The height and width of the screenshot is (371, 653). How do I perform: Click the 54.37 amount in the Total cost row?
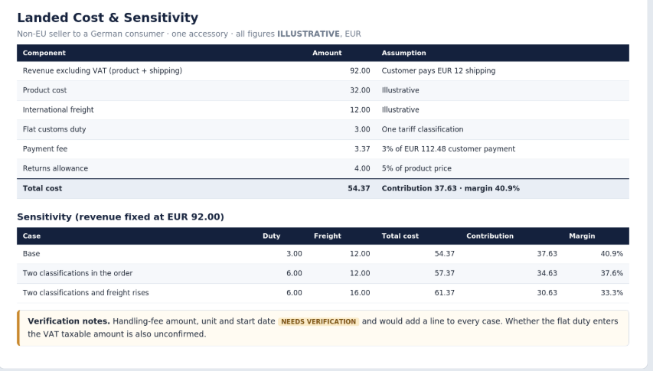coord(359,188)
